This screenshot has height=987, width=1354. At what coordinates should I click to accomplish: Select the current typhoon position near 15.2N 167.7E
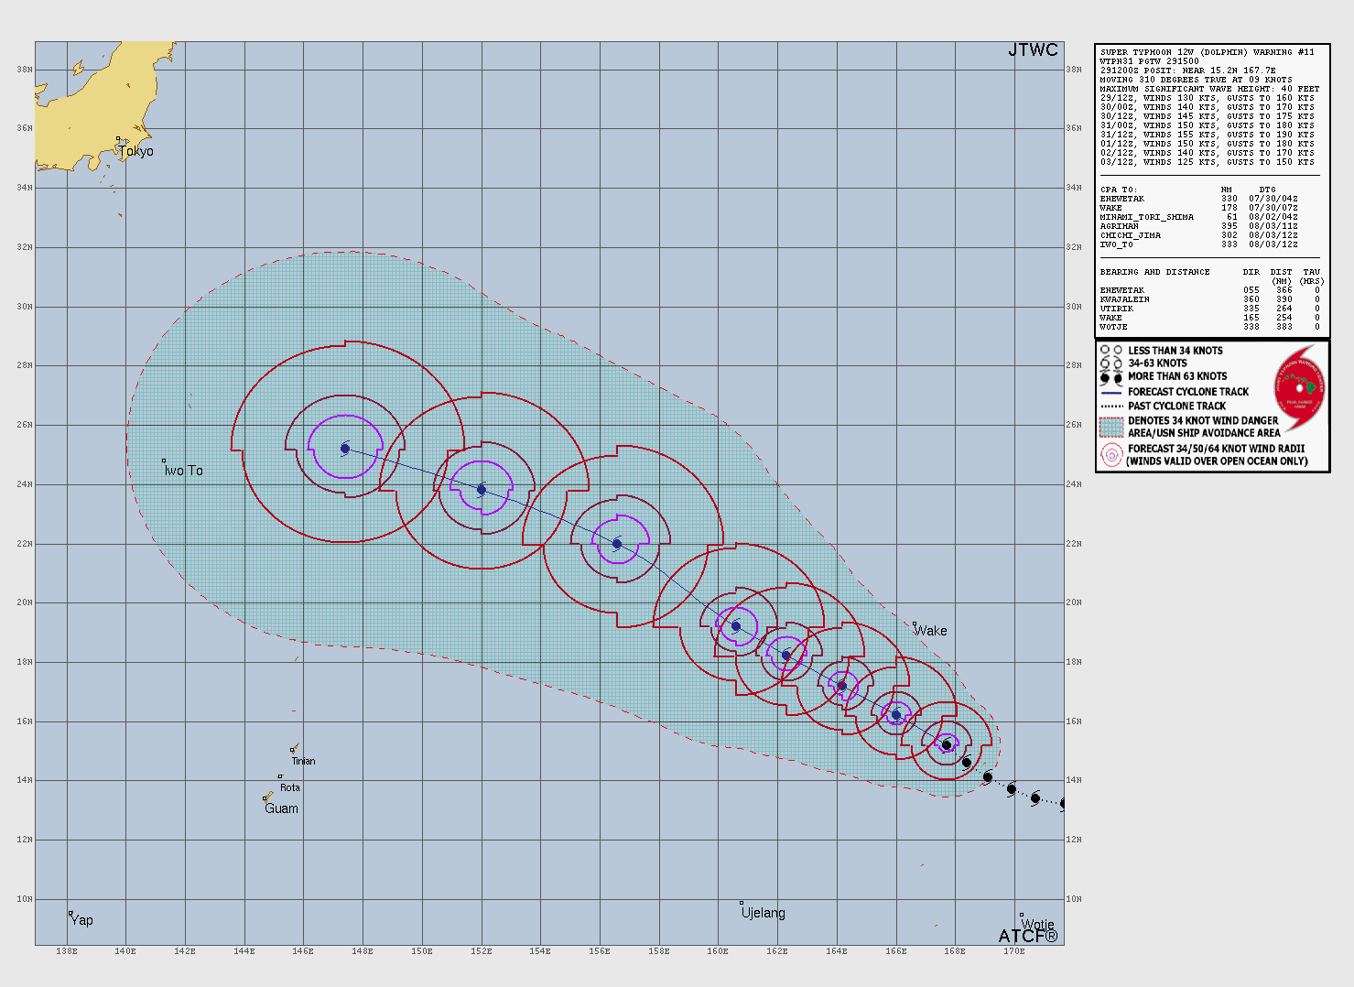point(947,745)
